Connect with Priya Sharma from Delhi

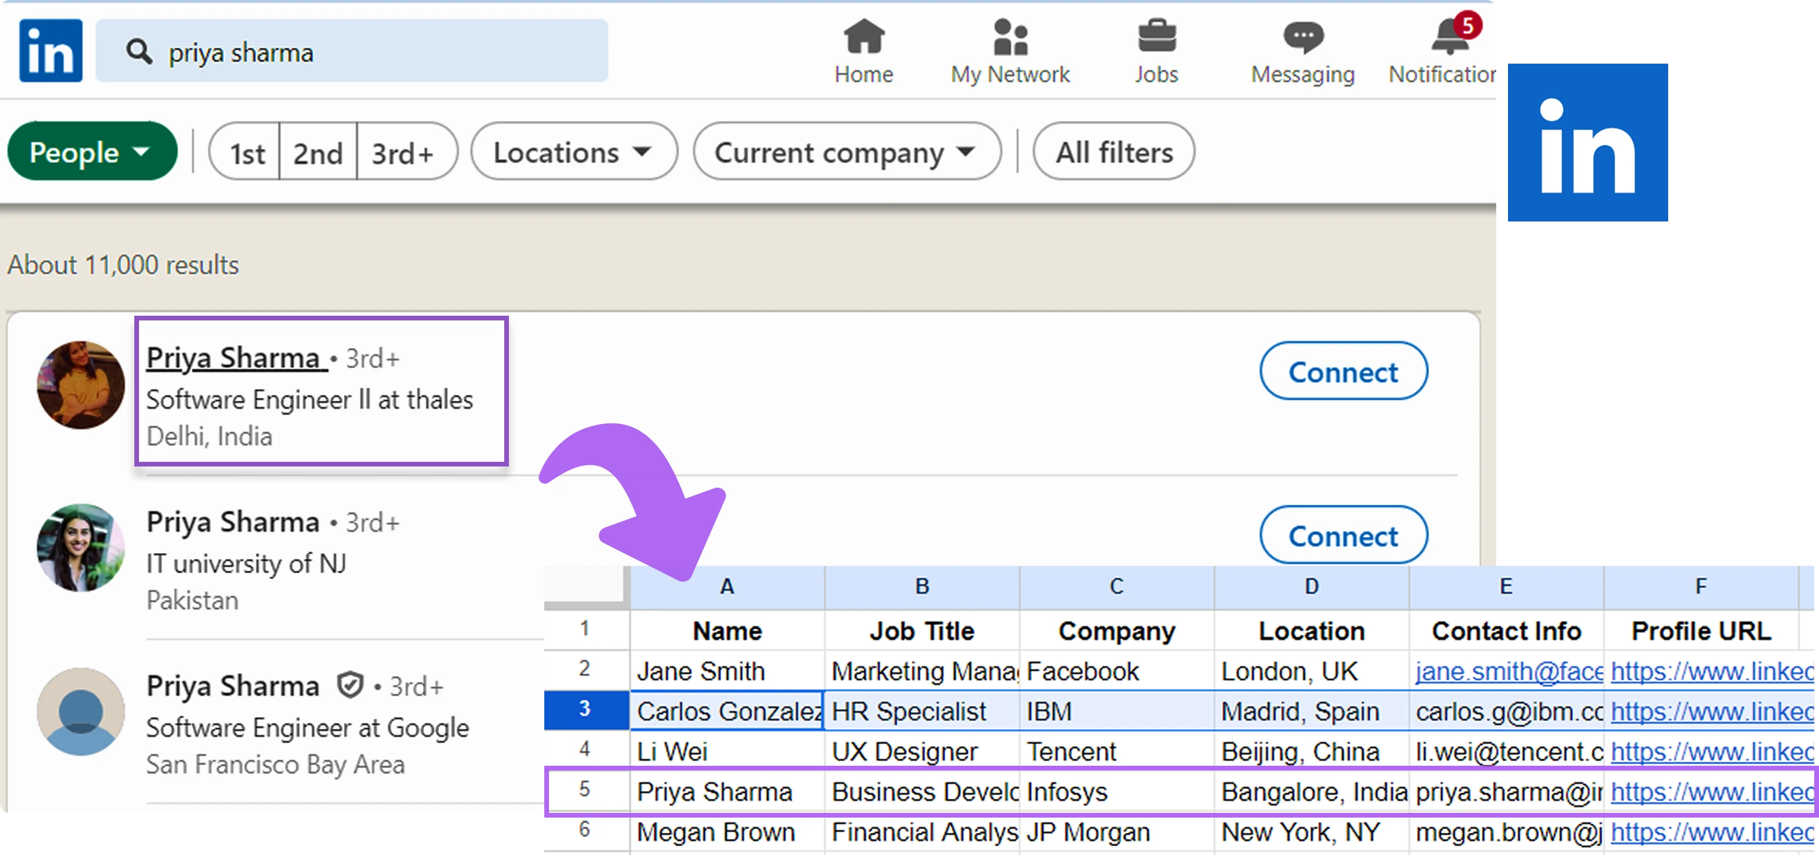[x=1343, y=372]
